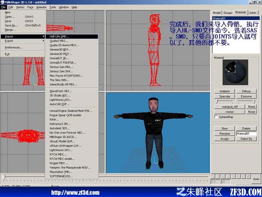Select the Materials tab
This screenshot has width=262, height=197.
[x=241, y=12]
